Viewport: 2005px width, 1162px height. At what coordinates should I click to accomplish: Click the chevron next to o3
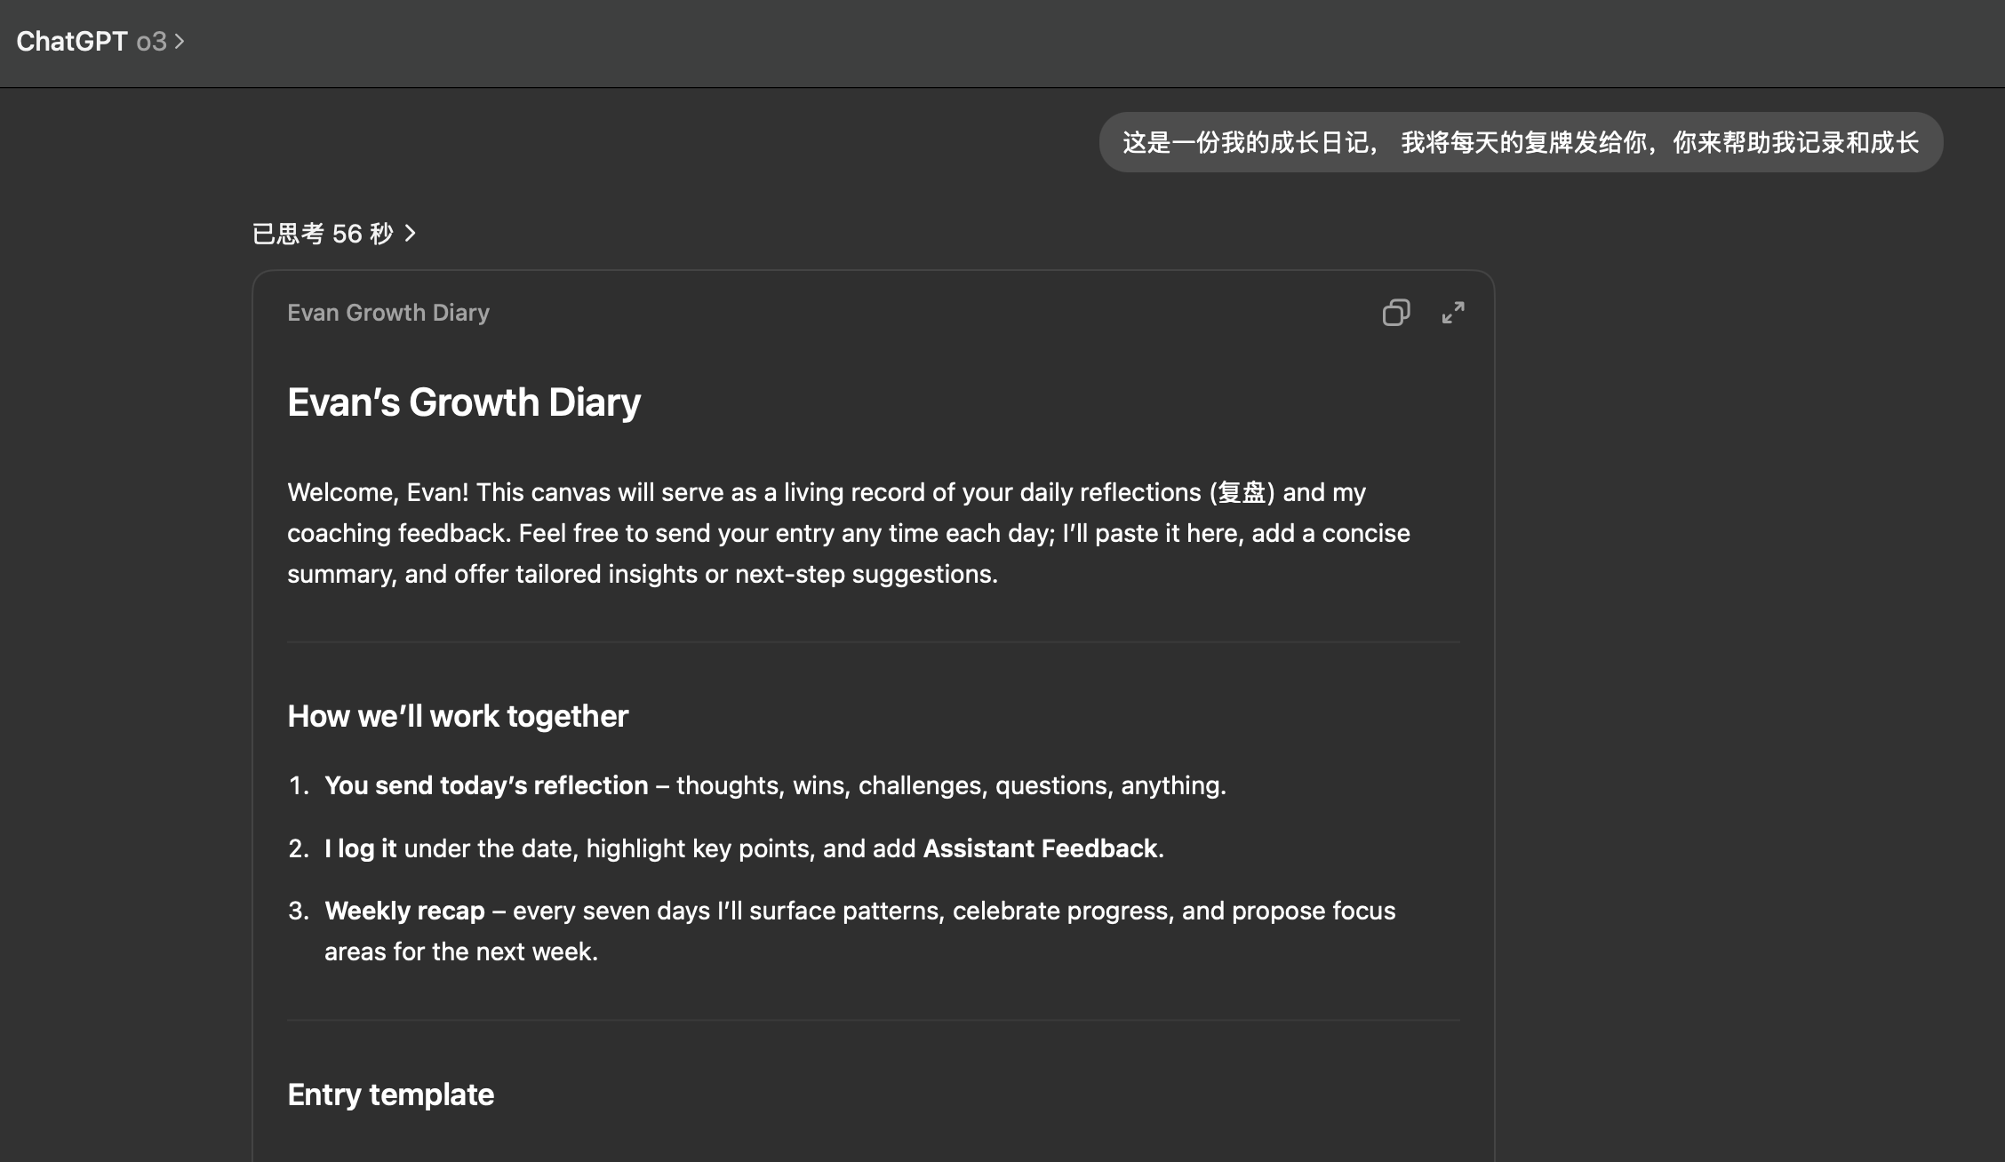(x=180, y=42)
